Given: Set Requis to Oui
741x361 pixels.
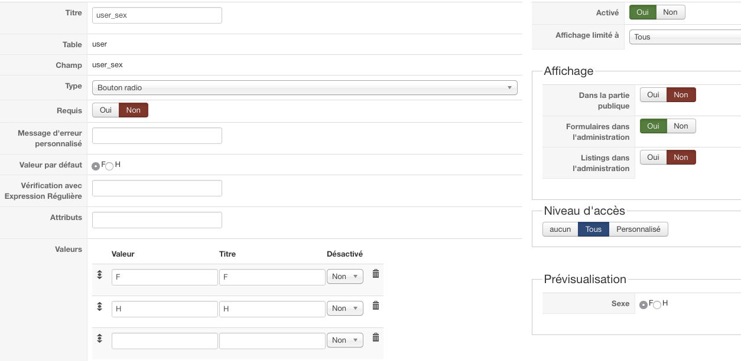Looking at the screenshot, I should tap(106, 110).
